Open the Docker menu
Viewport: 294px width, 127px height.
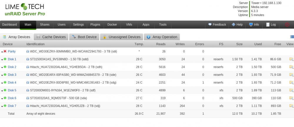point(112,25)
